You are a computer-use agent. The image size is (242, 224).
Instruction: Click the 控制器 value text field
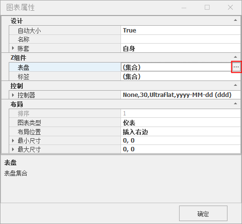click(181, 95)
